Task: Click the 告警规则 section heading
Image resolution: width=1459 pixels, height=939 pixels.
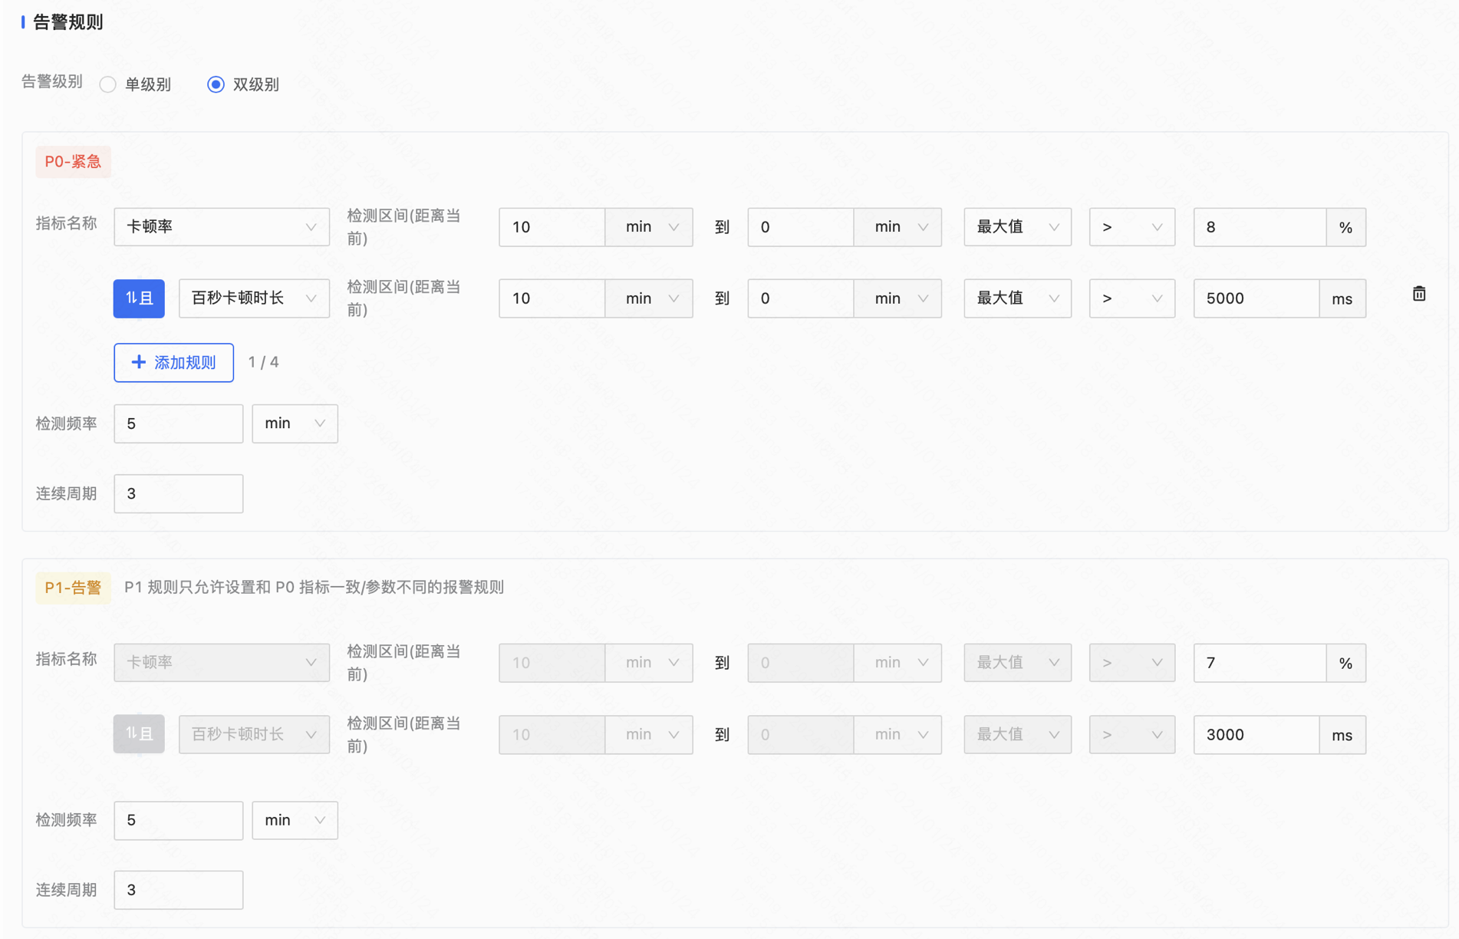Action: click(x=68, y=22)
